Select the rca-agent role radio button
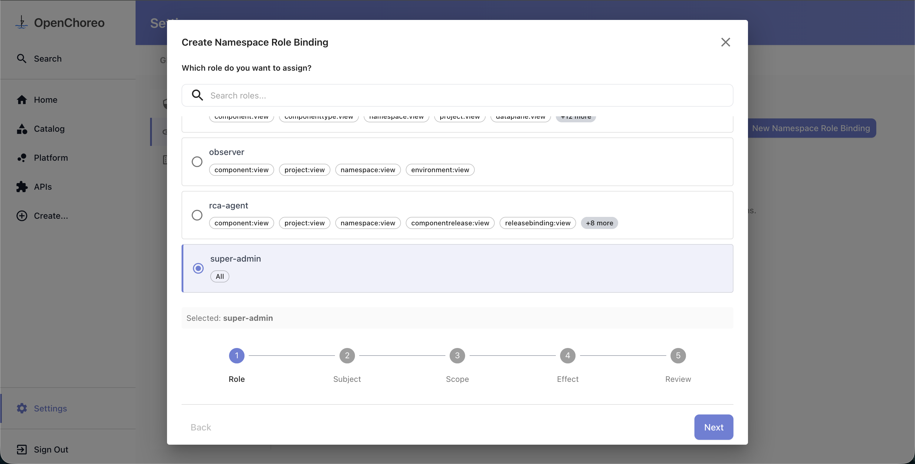The image size is (915, 464). (197, 215)
